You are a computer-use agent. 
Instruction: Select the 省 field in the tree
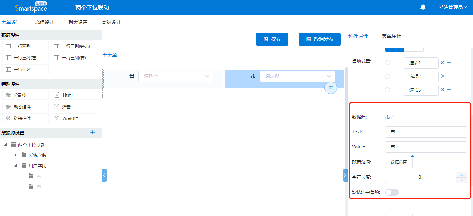(39, 176)
